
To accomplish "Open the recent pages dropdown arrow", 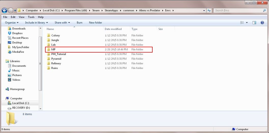I will pos(15,11).
